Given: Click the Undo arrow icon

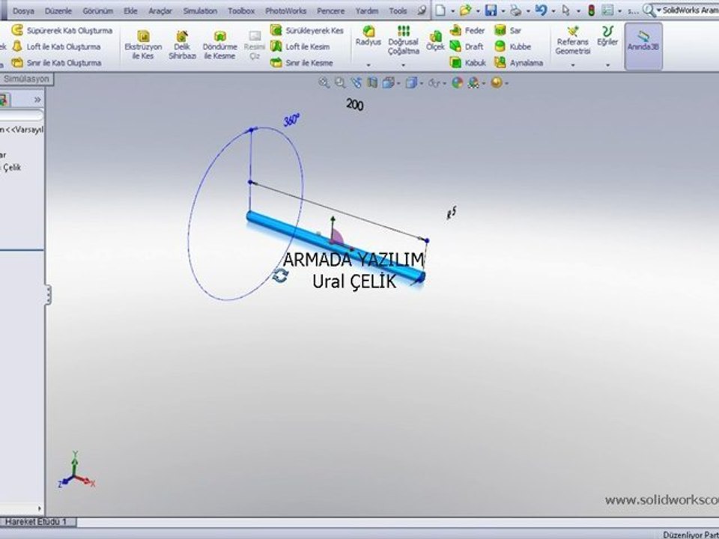Looking at the screenshot, I should (x=541, y=10).
